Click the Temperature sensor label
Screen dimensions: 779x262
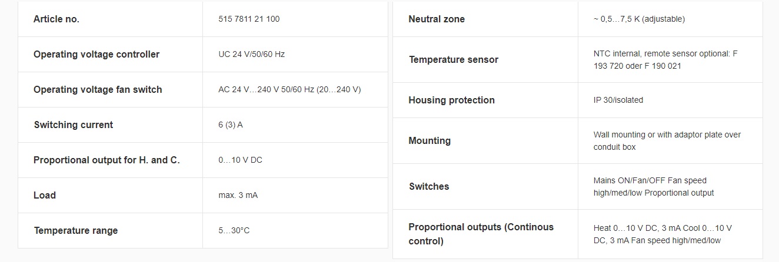454,59
